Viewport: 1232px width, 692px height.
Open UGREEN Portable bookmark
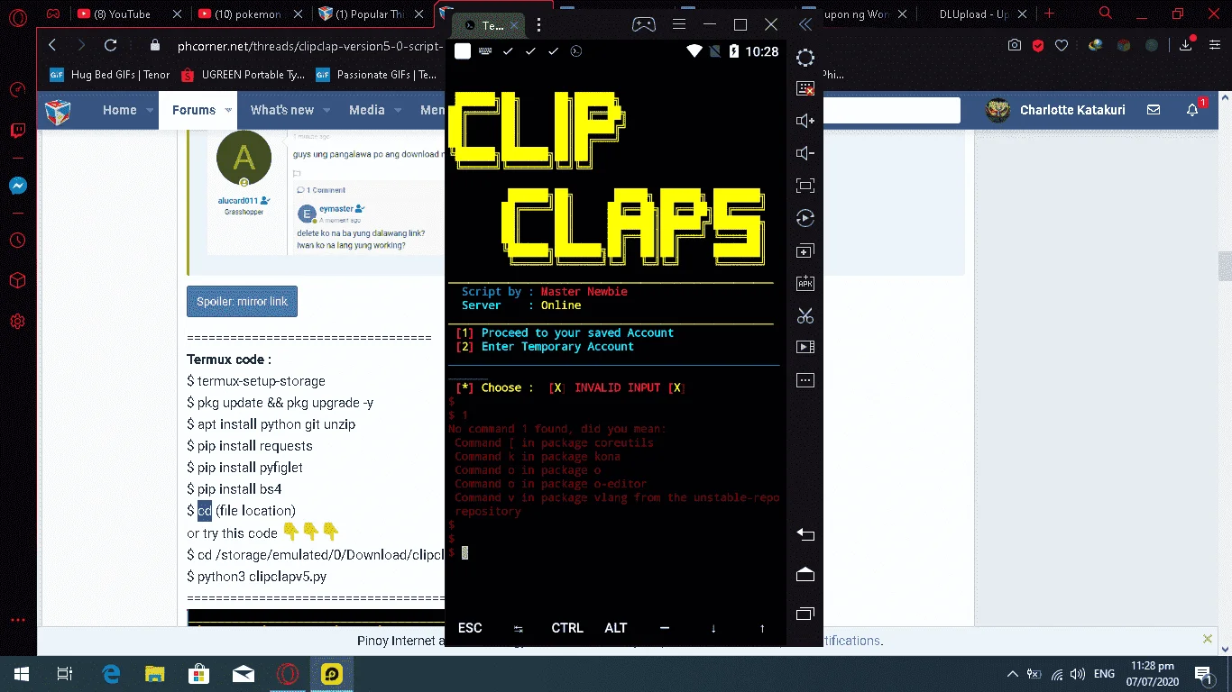tap(244, 75)
